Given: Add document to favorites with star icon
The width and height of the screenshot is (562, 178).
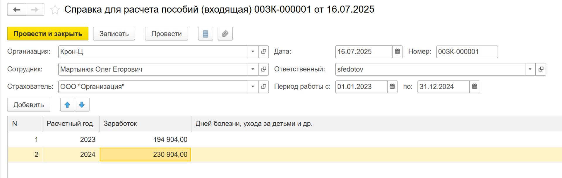Looking at the screenshot, I should click(55, 10).
